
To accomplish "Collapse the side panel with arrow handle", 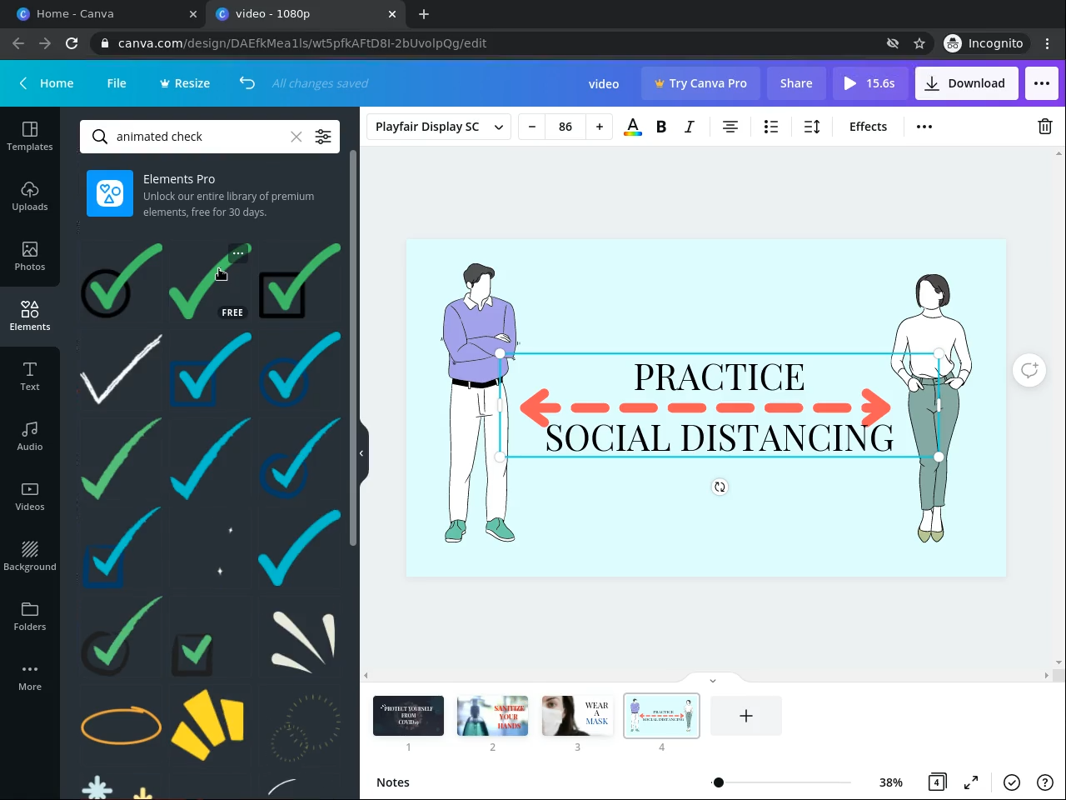I will pyautogui.click(x=361, y=453).
